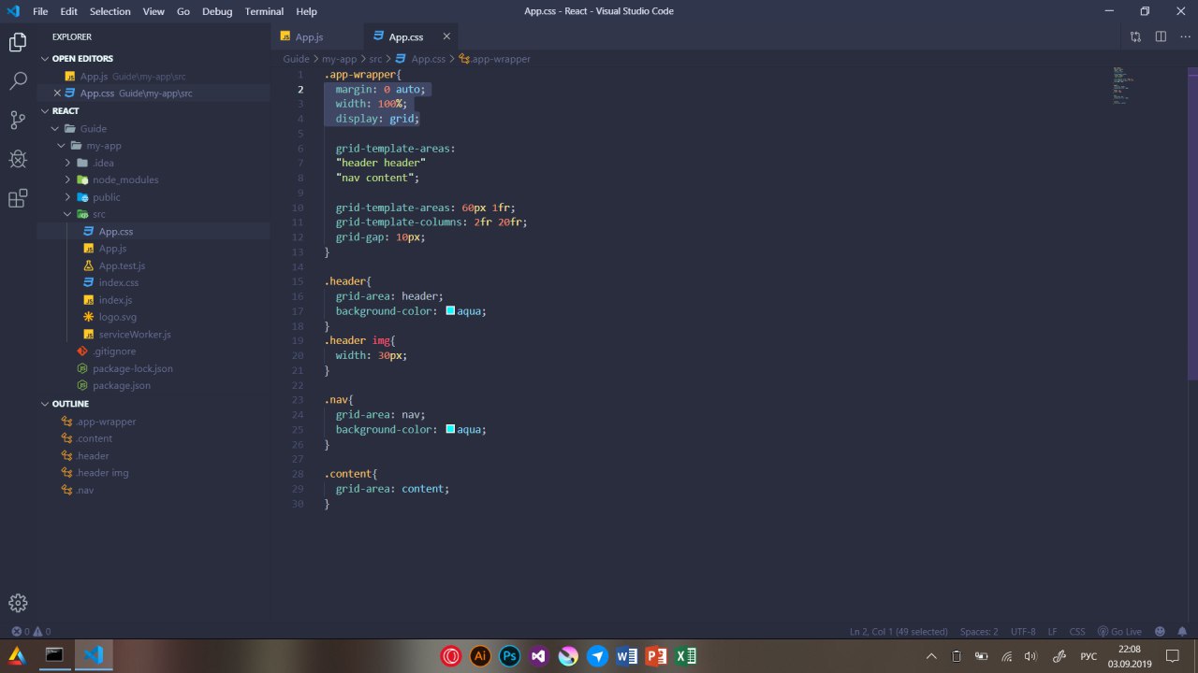Close the App.css editor tab

[x=446, y=36]
